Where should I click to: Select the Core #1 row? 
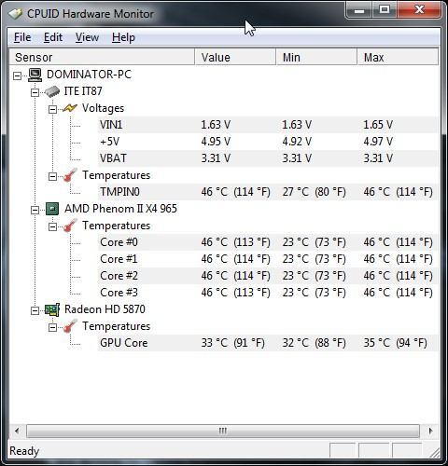point(268,259)
